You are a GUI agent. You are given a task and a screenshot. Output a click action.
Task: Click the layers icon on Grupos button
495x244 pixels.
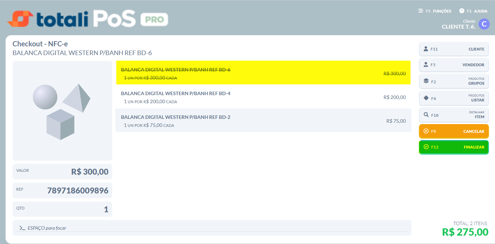click(426, 81)
